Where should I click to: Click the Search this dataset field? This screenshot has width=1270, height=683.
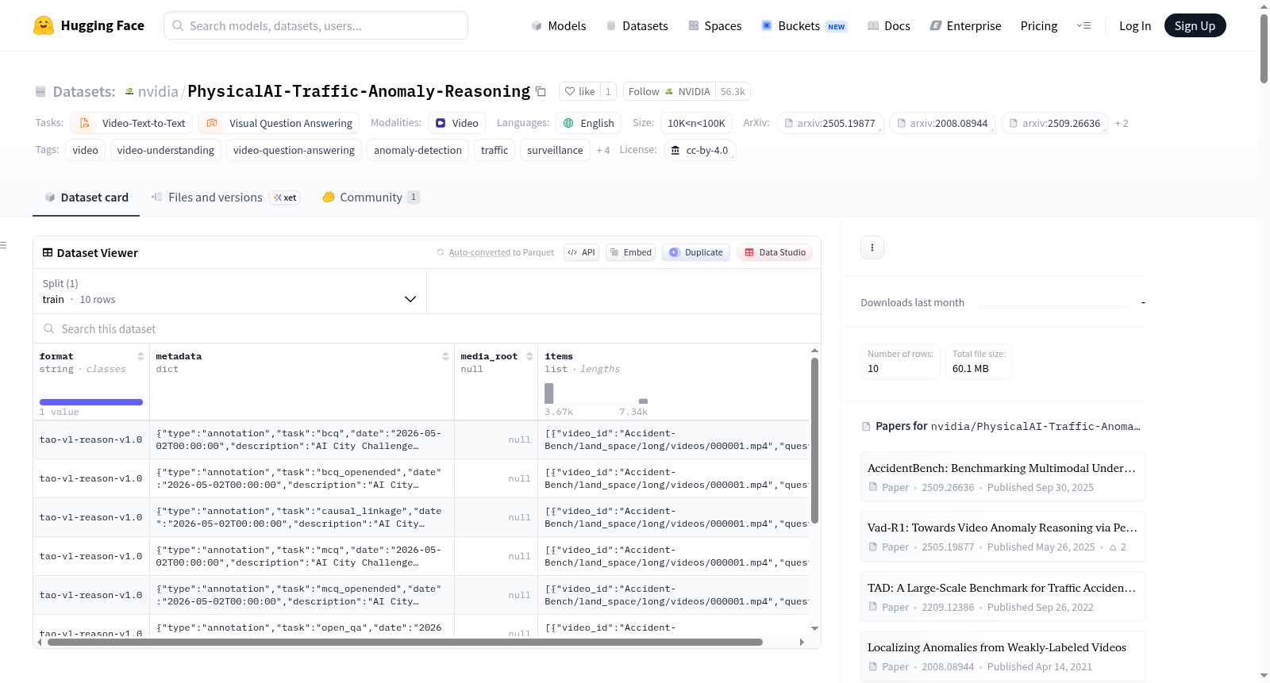(x=427, y=328)
